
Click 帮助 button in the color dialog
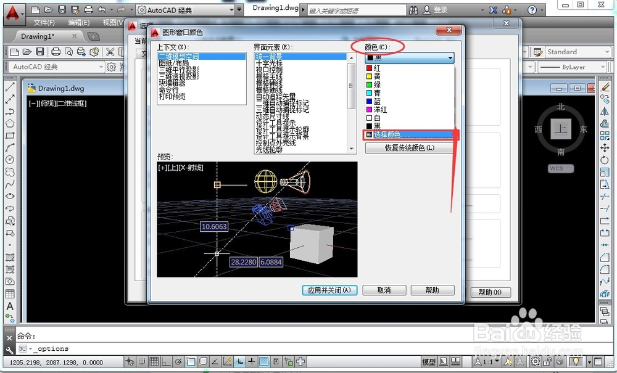point(433,290)
